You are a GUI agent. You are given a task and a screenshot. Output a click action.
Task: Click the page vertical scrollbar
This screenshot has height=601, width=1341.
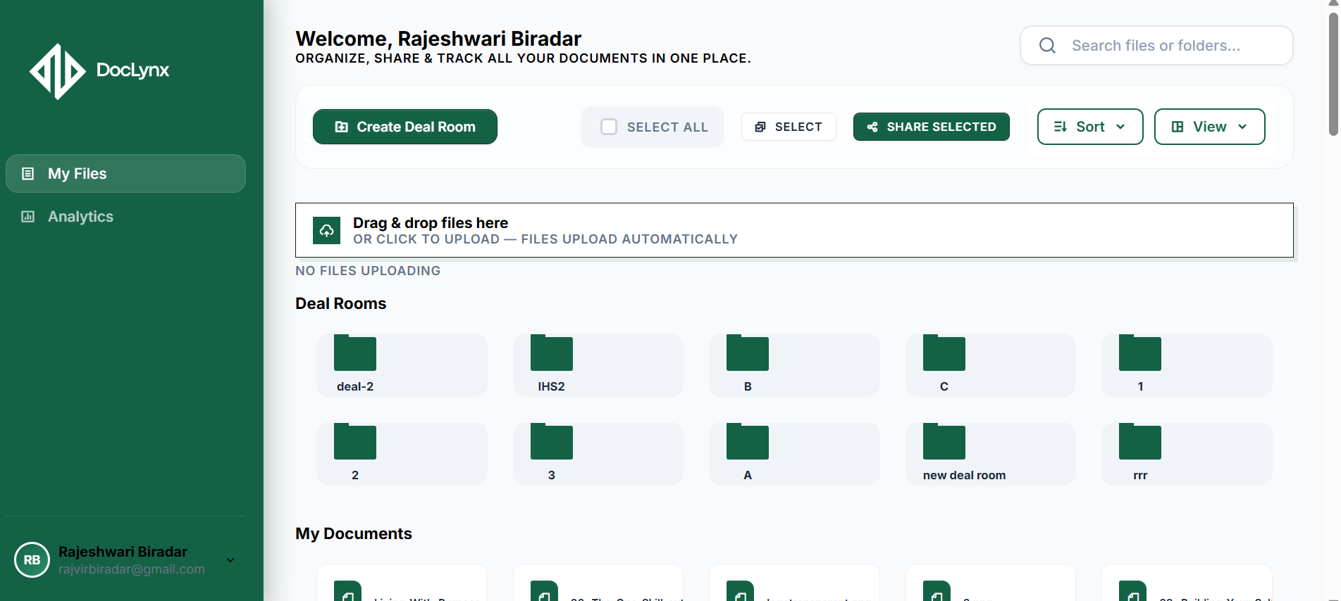coord(1333,70)
